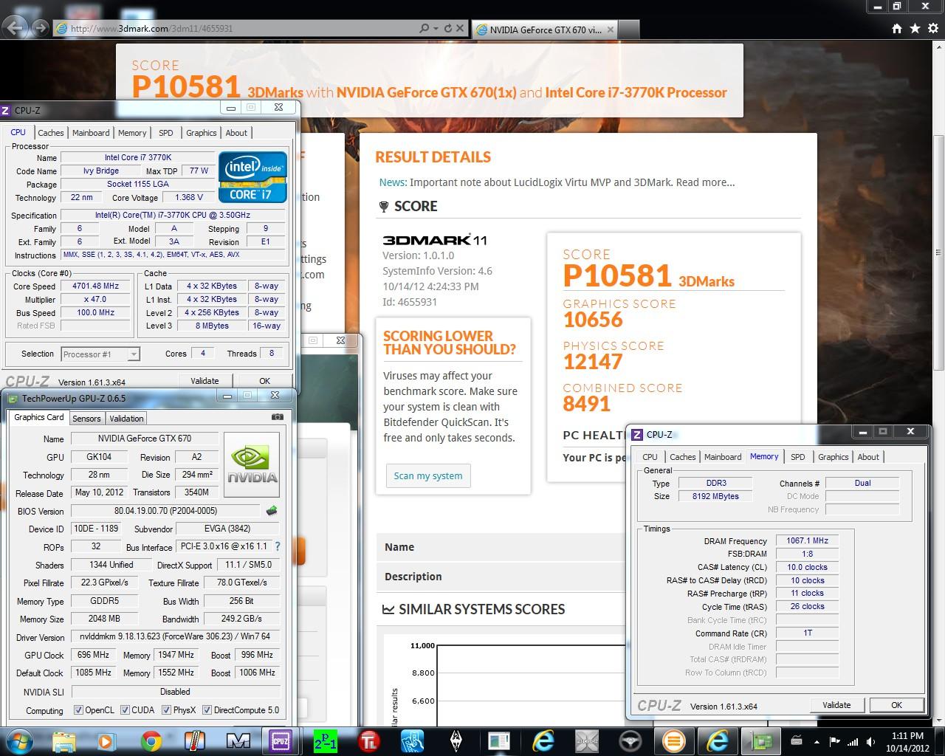This screenshot has width=945, height=756.
Task: Open the SPD tab in the processor CPU-Z window
Action: pos(166,133)
